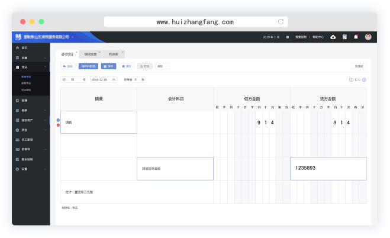
Task: Click the account subject cell in third row
Action: [x=175, y=169]
